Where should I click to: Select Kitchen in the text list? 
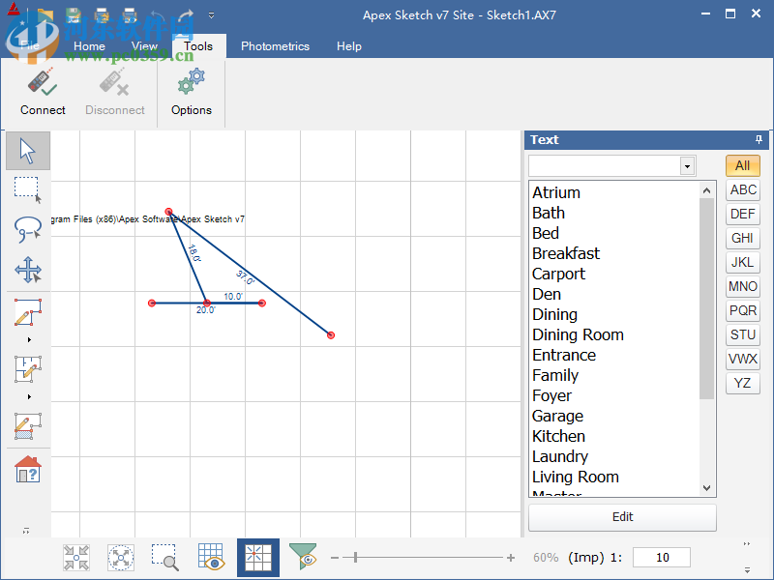point(615,437)
